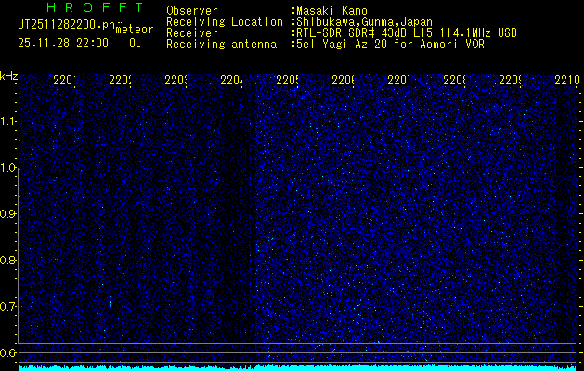Click the 2205 time axis marker
This screenshot has height=371, width=584.
[x=287, y=80]
